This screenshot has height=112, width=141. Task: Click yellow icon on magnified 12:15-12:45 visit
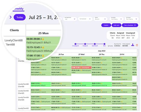pos(43,48)
